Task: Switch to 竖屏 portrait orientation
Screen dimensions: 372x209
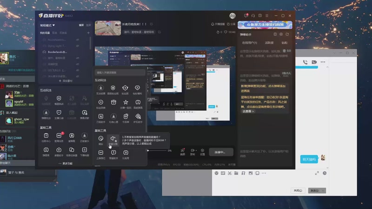Action: tap(88, 25)
